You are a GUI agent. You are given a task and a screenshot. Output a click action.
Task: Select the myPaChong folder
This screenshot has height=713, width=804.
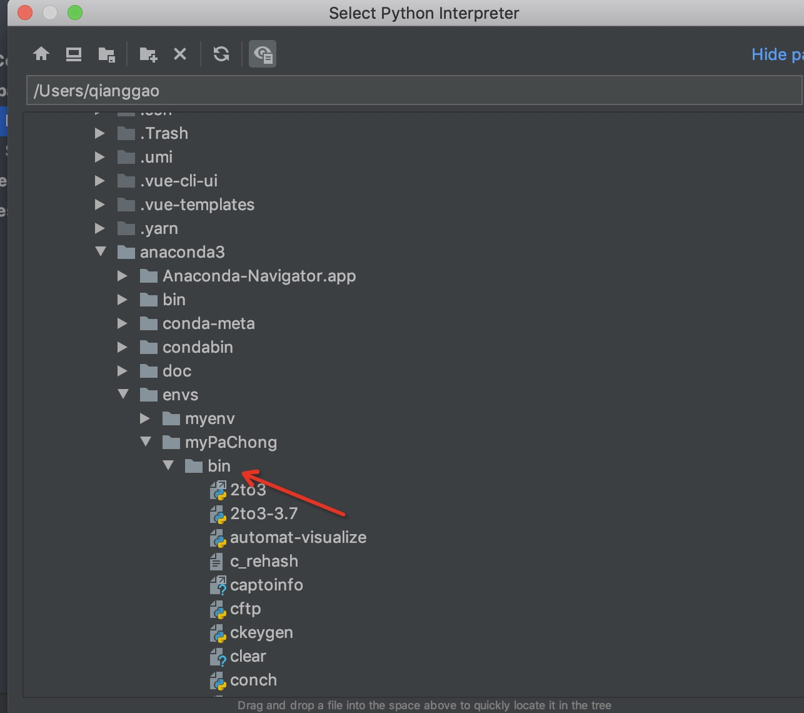pos(231,442)
